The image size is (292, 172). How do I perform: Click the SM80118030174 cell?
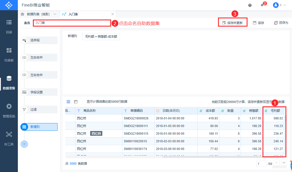point(138,149)
